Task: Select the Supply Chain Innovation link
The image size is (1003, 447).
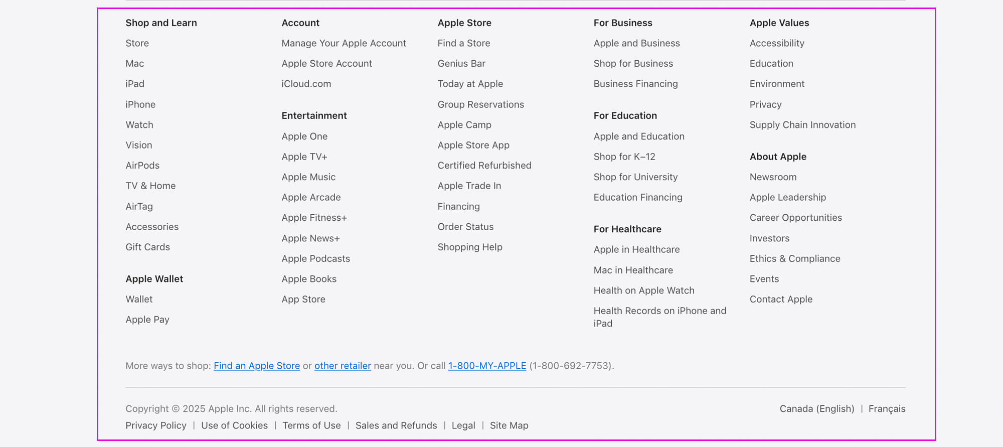Action: point(802,125)
